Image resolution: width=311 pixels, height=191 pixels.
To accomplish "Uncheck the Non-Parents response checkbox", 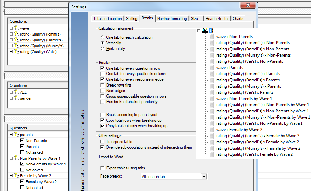I will tap(22, 141).
